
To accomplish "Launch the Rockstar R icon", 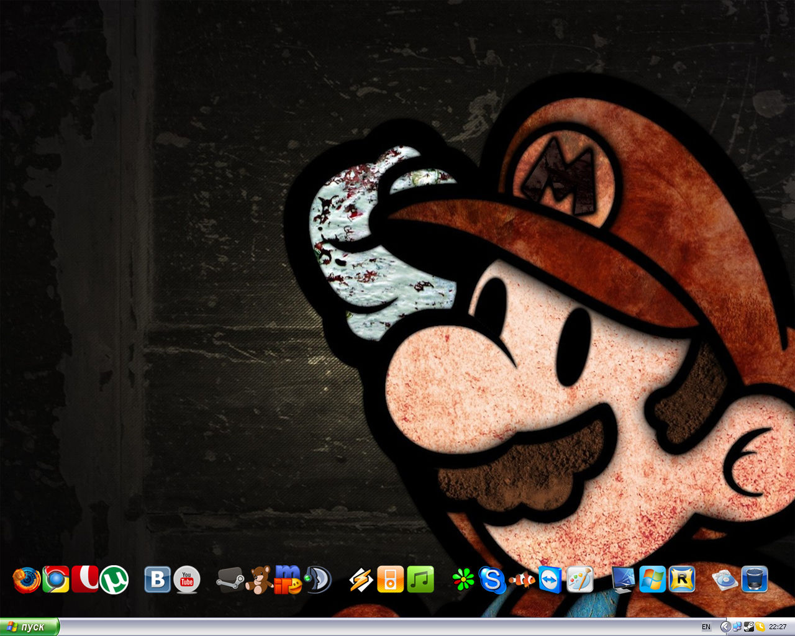I will (682, 580).
